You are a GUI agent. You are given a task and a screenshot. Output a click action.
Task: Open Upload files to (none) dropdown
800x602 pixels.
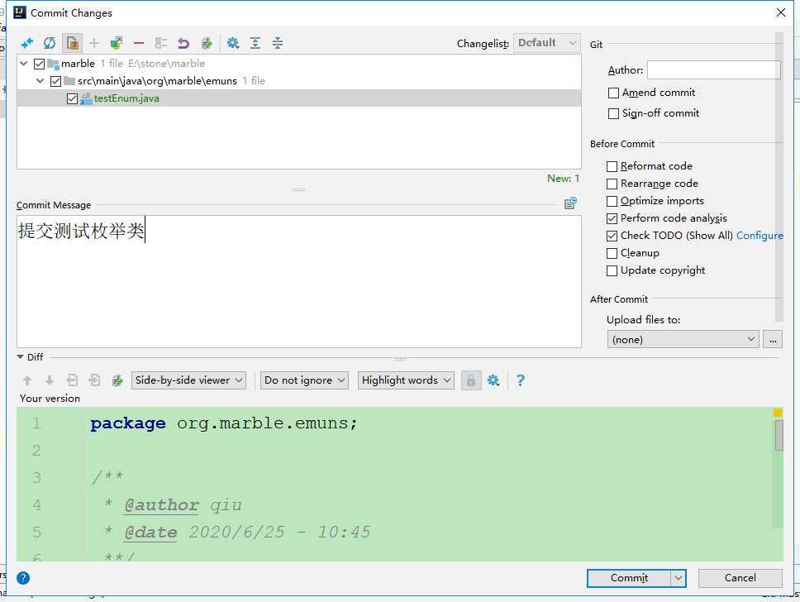(683, 339)
